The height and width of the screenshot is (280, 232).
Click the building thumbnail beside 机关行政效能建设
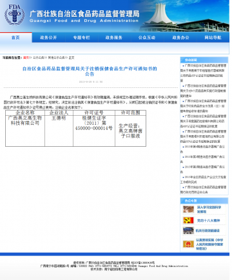[188, 231]
